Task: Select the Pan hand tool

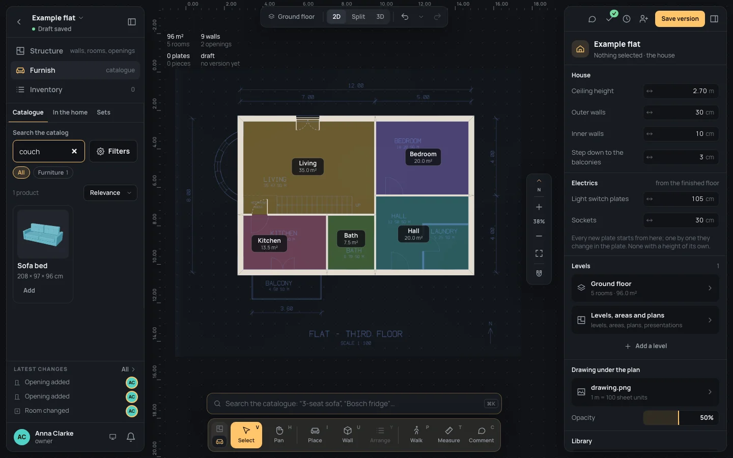Action: 279,435
